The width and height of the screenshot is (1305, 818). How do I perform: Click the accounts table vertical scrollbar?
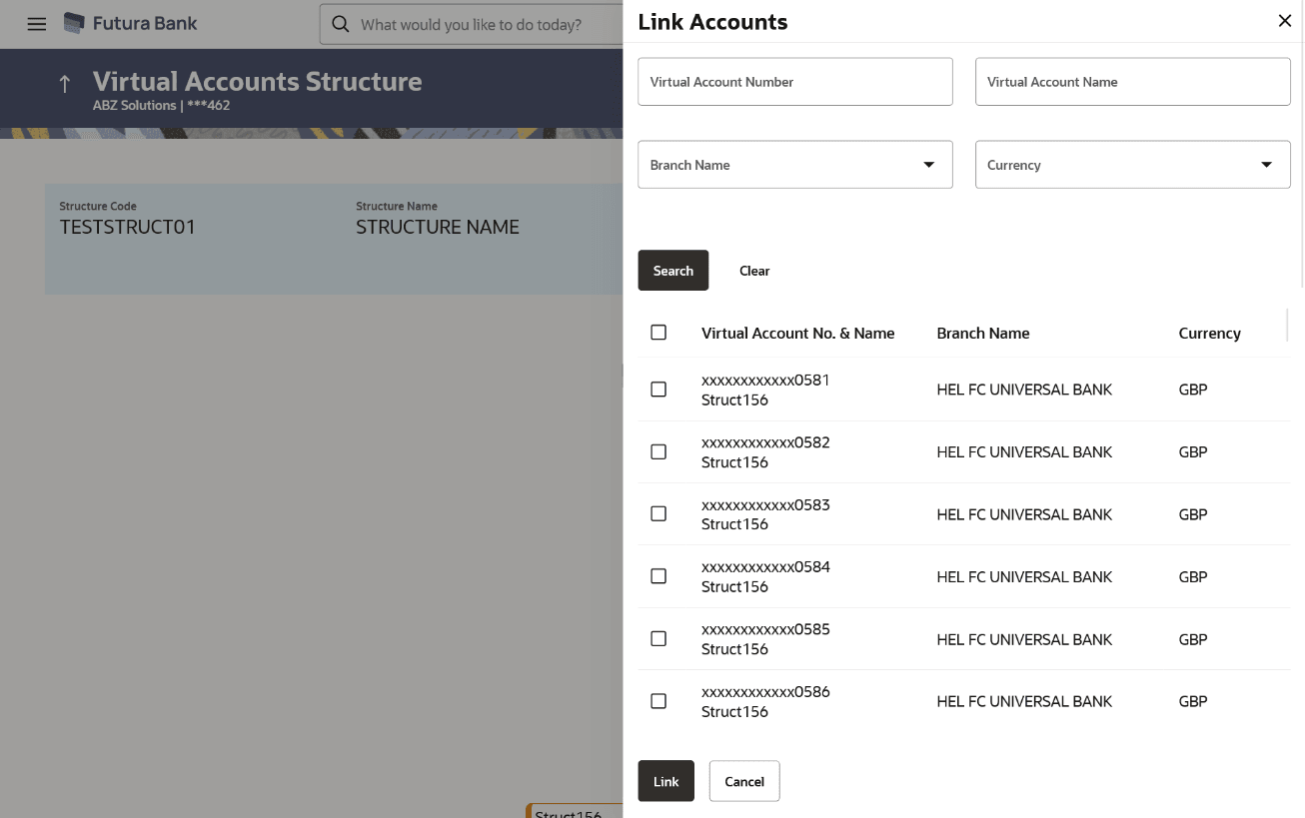click(1287, 326)
